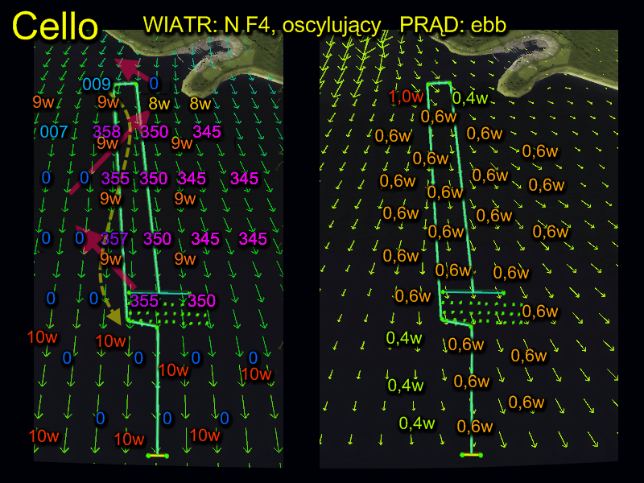Select the green "0,4w" label beside the island
Screen dimensions: 644x483
pos(470,98)
